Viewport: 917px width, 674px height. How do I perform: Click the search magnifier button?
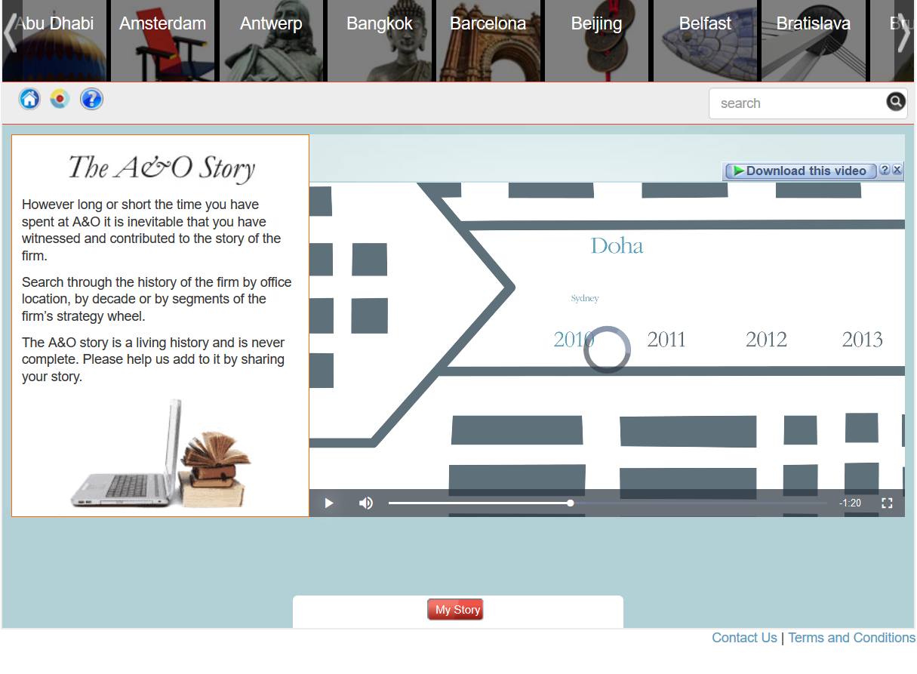tap(895, 102)
